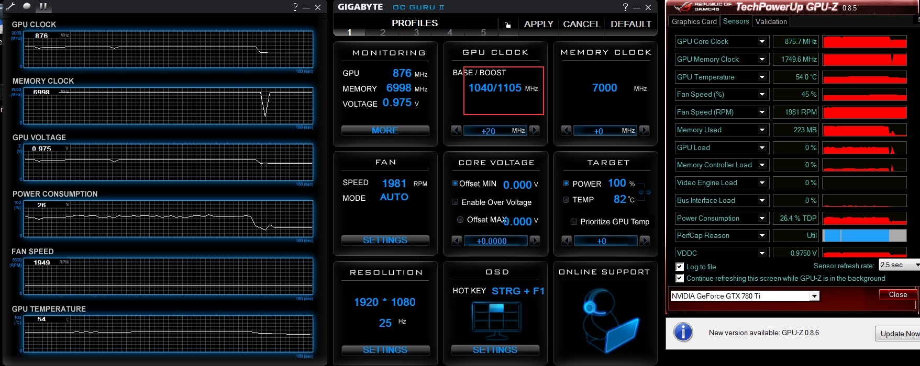Open Resolution SETTINGS button
Viewport: 920px width, 366px height.
coord(385,350)
